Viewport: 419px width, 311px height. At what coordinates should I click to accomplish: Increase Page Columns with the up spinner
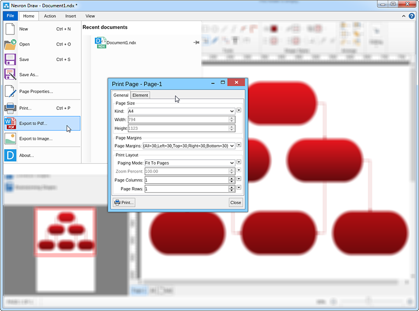pyautogui.click(x=232, y=179)
